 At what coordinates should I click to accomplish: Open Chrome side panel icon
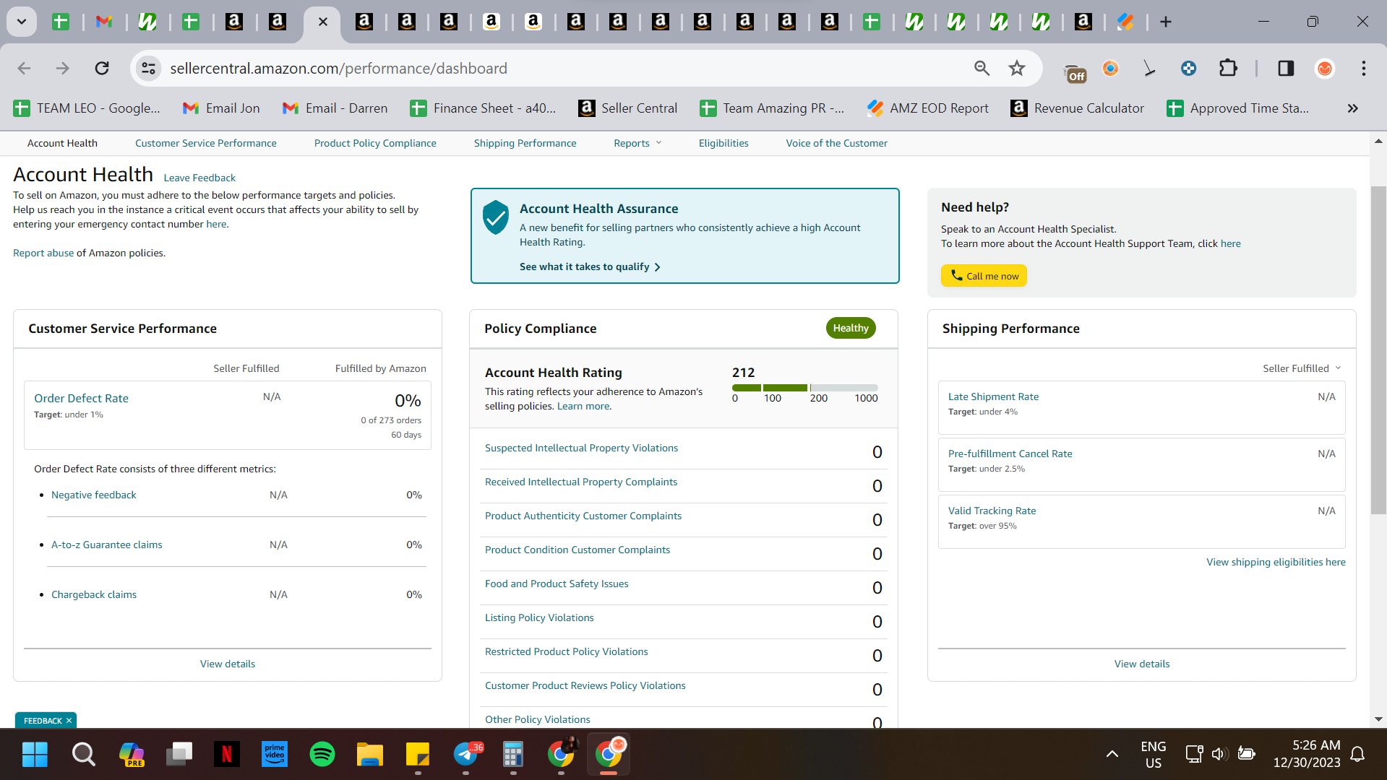[1286, 68]
